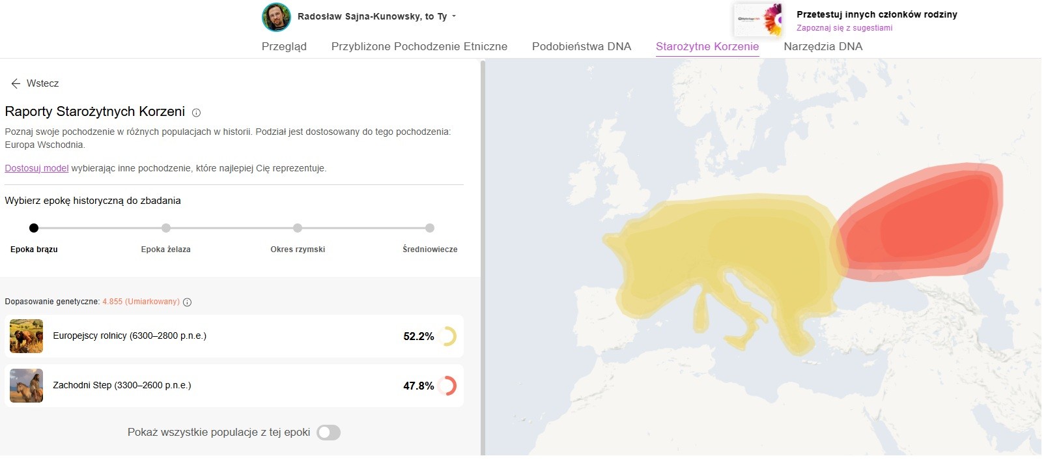Viewport: 1046px width, 471px height.
Task: Click the yellow 52.2% donut chart icon
Action: (x=447, y=336)
